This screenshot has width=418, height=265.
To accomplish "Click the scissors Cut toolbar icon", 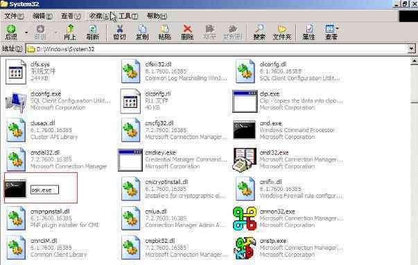I will (120, 29).
